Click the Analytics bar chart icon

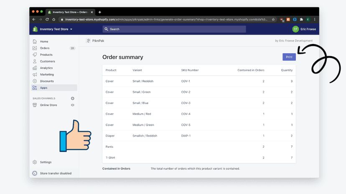[x=35, y=68]
